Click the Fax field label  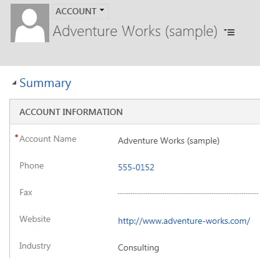coord(26,192)
